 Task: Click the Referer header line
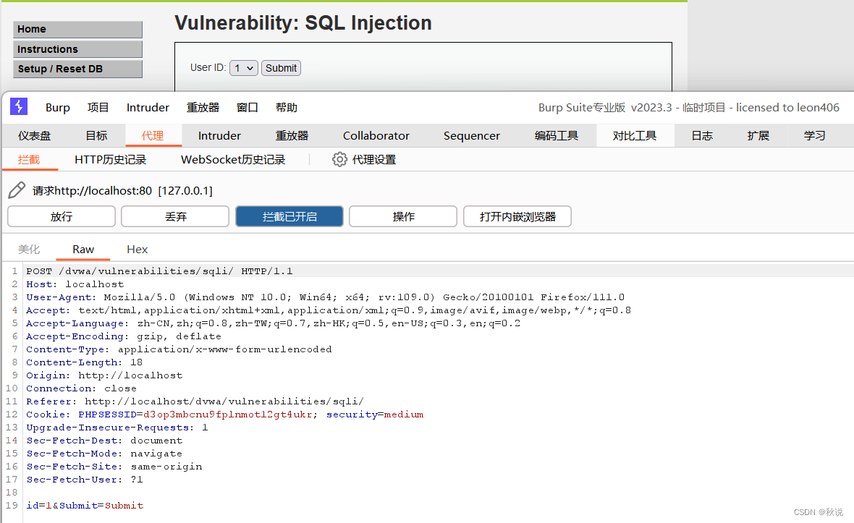point(195,401)
